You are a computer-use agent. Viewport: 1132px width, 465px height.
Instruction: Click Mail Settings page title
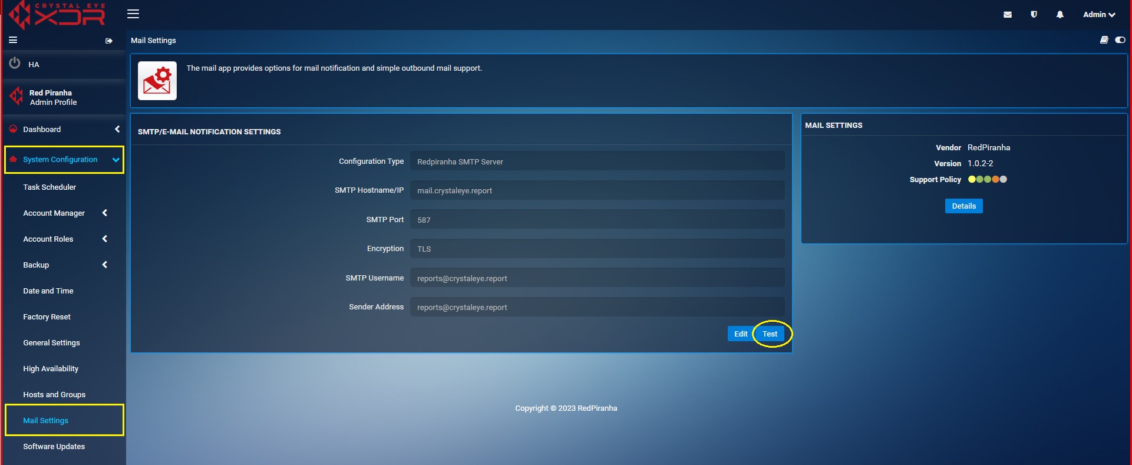click(x=153, y=40)
